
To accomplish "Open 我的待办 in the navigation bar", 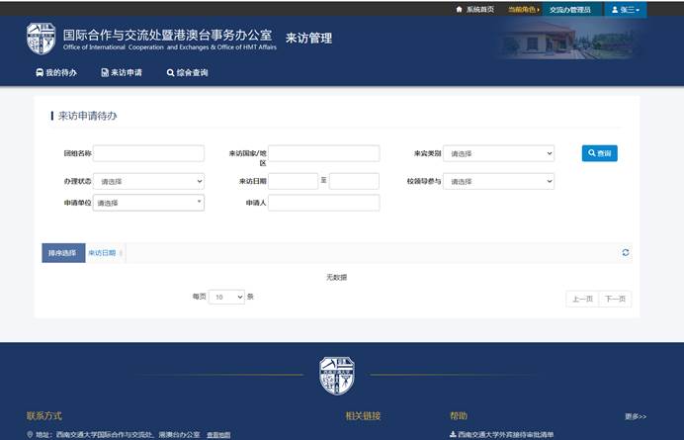I will tap(55, 72).
